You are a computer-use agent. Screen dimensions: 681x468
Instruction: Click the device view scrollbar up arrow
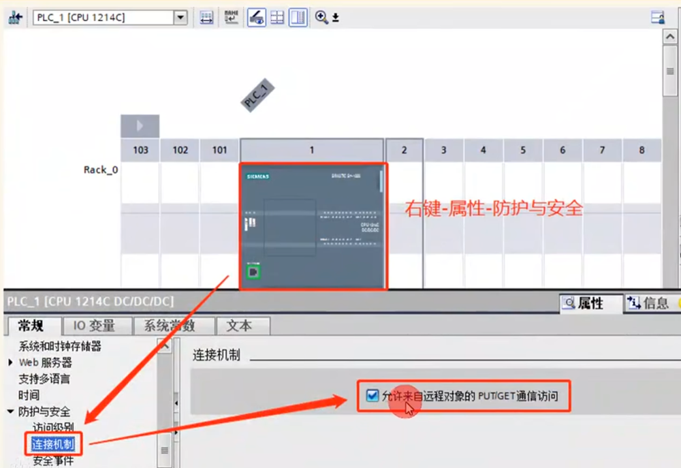[670, 37]
